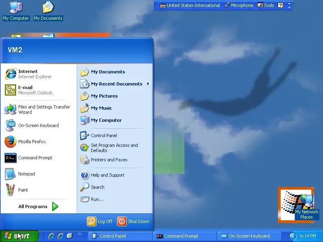Click the third quick launch icon
Viewport: 323px width, 242px height.
pyautogui.click(x=69, y=236)
